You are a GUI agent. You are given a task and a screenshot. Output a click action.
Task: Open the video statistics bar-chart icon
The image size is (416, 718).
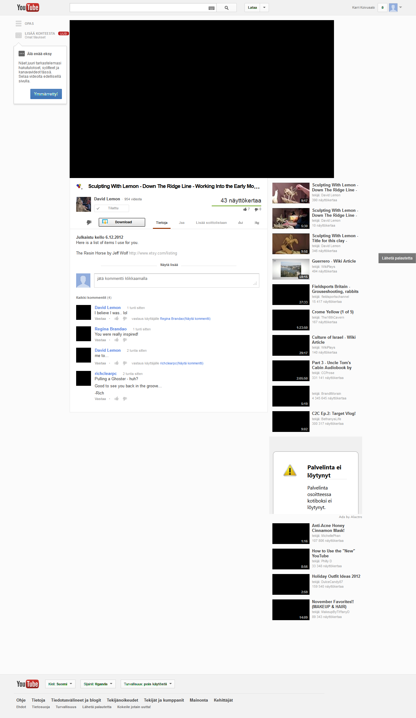[x=240, y=223]
